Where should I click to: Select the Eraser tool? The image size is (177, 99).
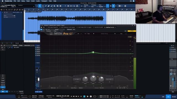tap(49, 6)
